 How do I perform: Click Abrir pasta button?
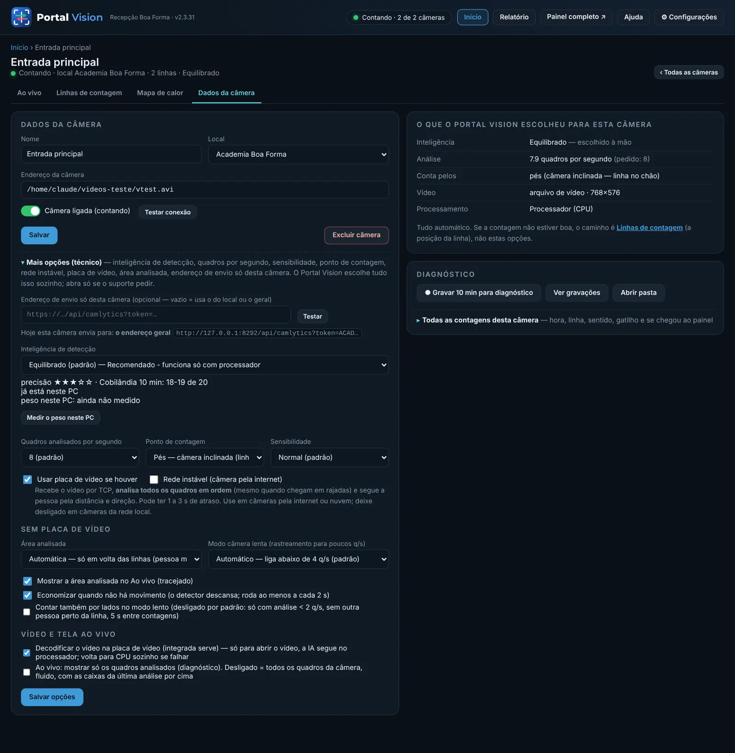pyautogui.click(x=639, y=293)
